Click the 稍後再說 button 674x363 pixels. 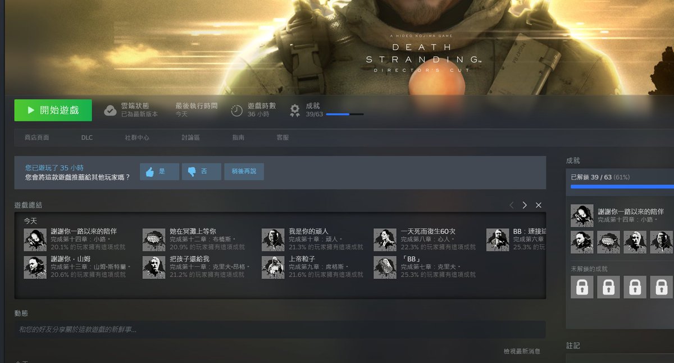tap(244, 172)
